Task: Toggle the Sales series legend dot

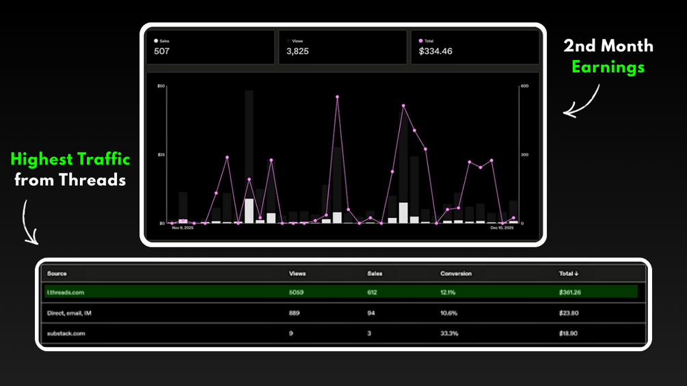Action: pos(156,41)
